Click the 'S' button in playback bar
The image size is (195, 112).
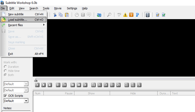139,85
